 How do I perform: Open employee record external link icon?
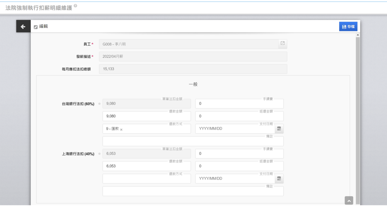click(282, 43)
